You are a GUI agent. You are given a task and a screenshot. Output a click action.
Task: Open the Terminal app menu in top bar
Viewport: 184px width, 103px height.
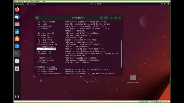pos(32,4)
